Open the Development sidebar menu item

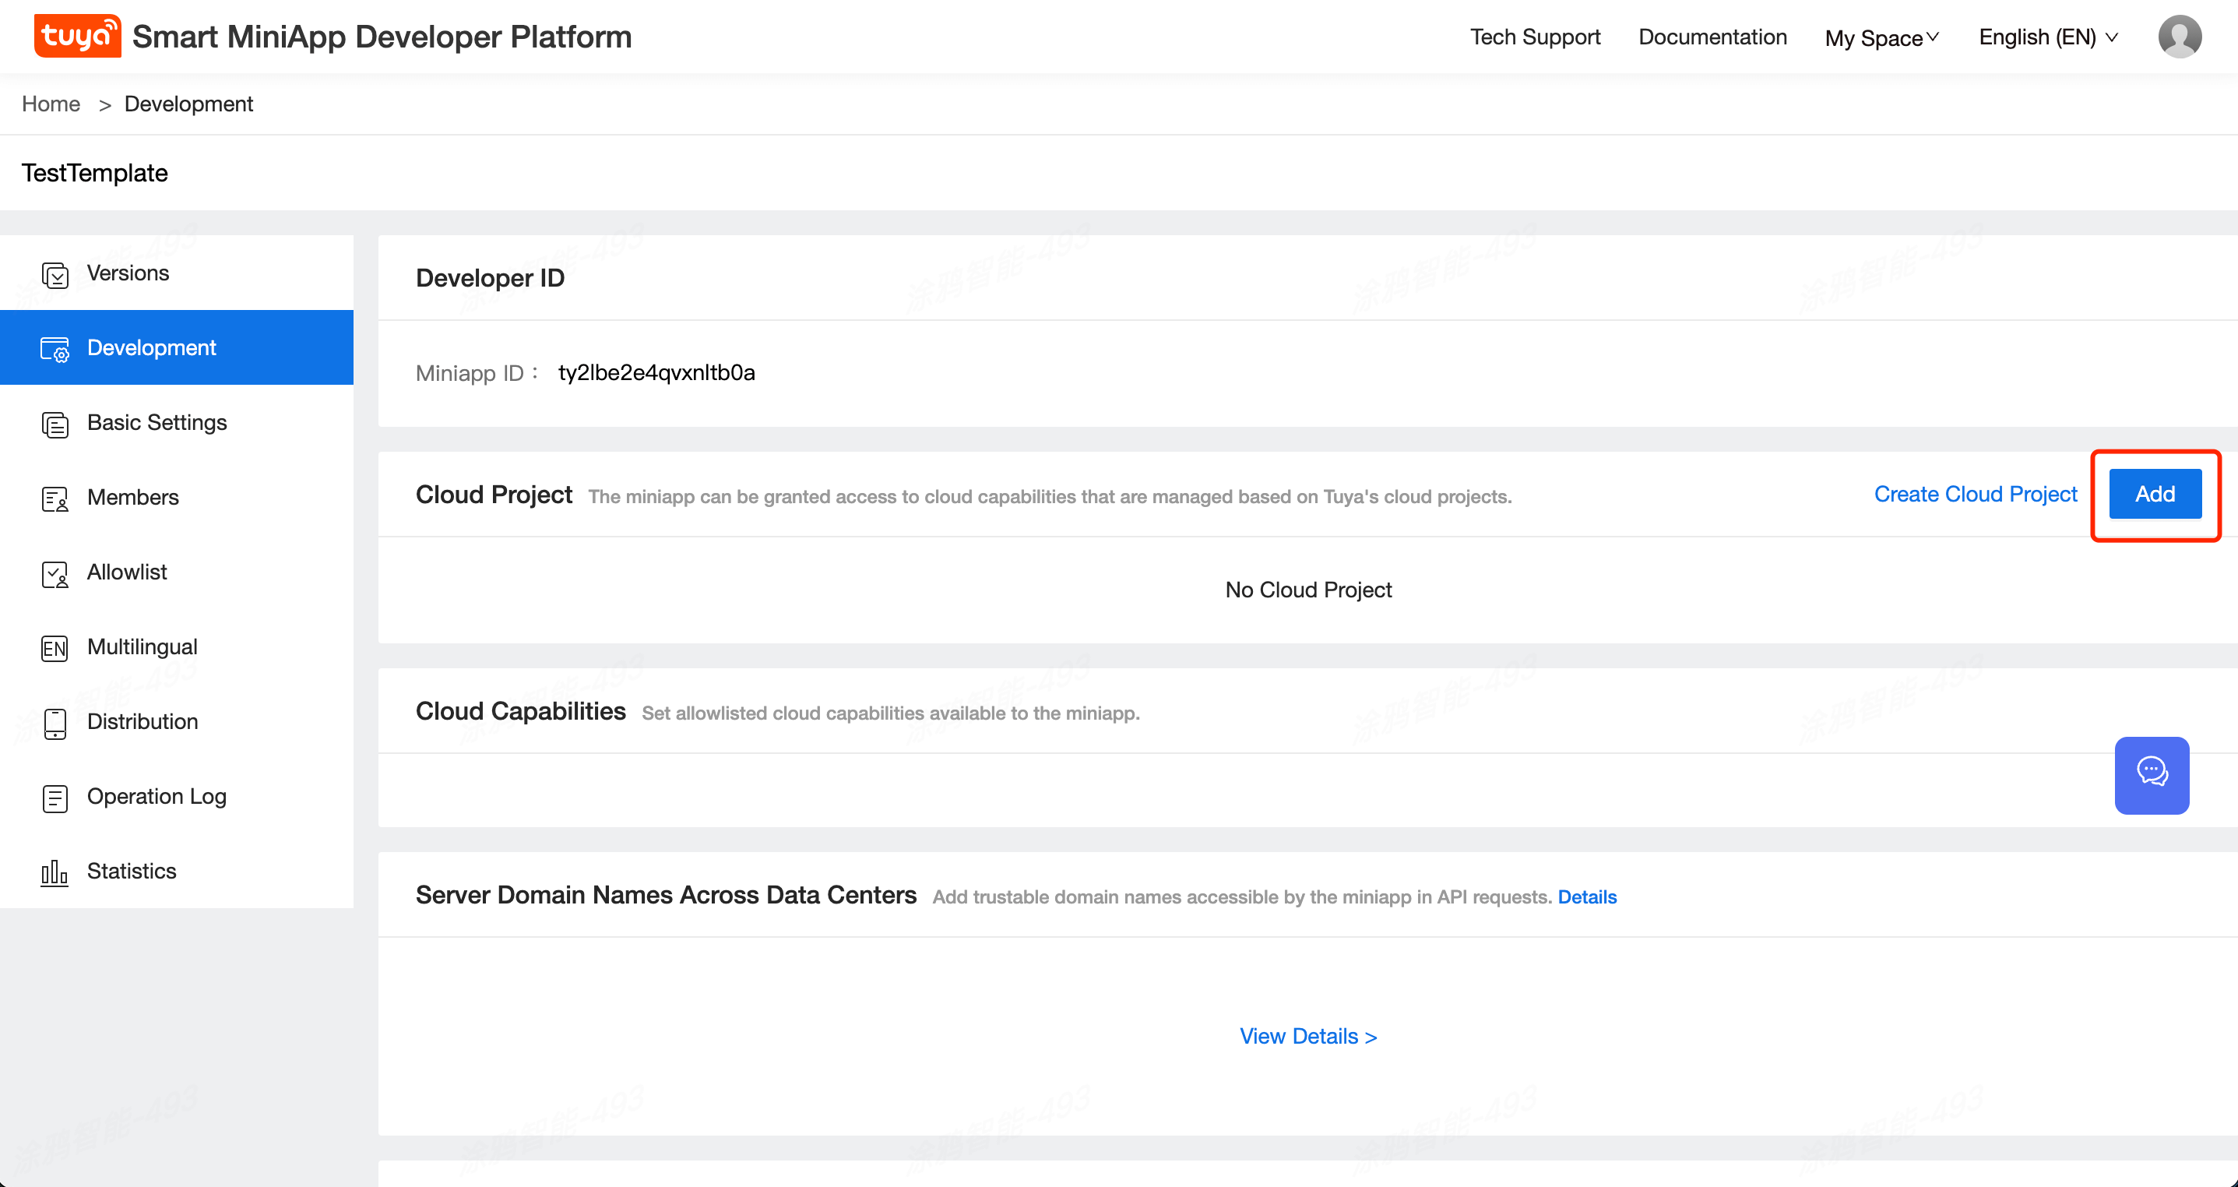[x=151, y=347]
